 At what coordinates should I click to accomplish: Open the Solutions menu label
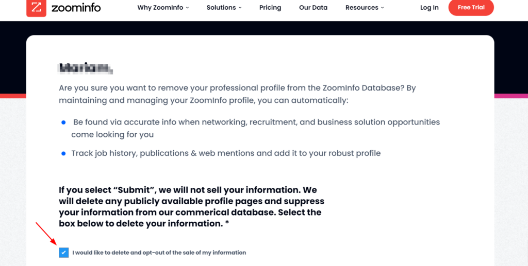[x=221, y=7]
